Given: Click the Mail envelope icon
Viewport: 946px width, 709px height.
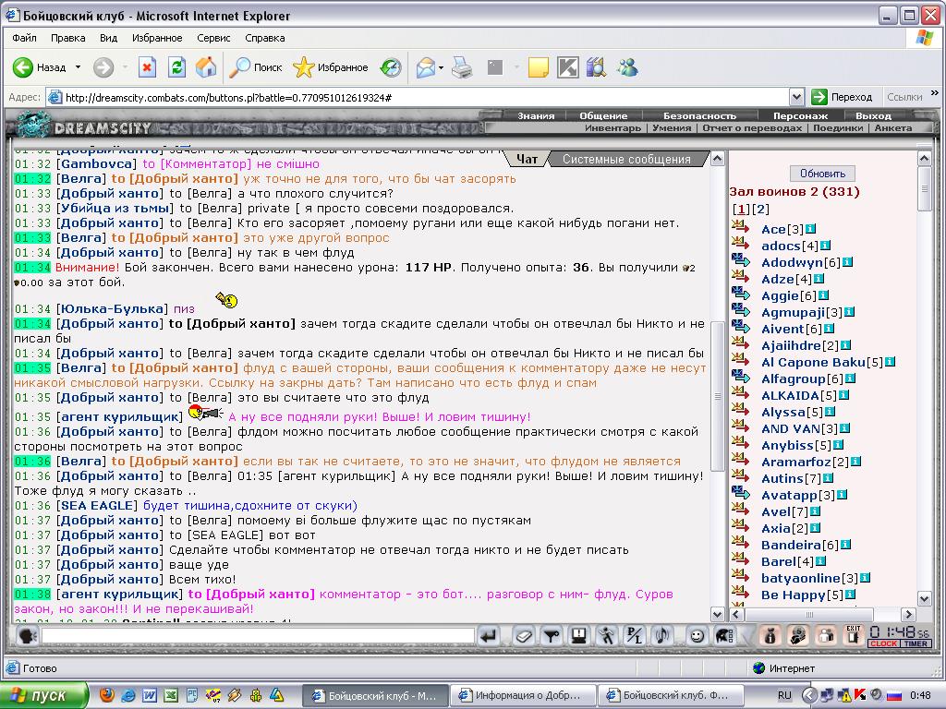Looking at the screenshot, I should (426, 67).
